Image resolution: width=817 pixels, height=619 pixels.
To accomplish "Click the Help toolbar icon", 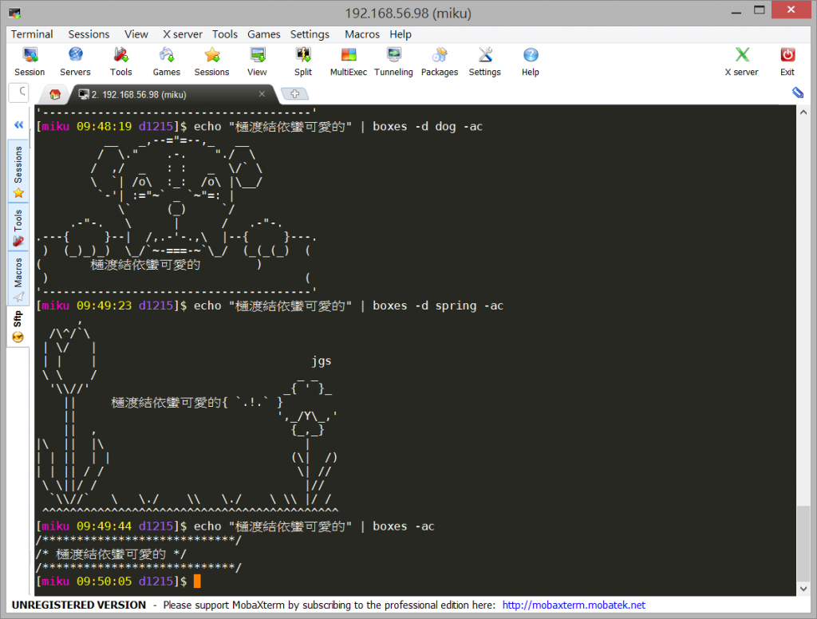I will (x=530, y=61).
